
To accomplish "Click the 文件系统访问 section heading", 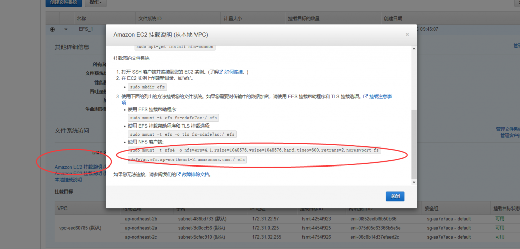I will click(72, 130).
